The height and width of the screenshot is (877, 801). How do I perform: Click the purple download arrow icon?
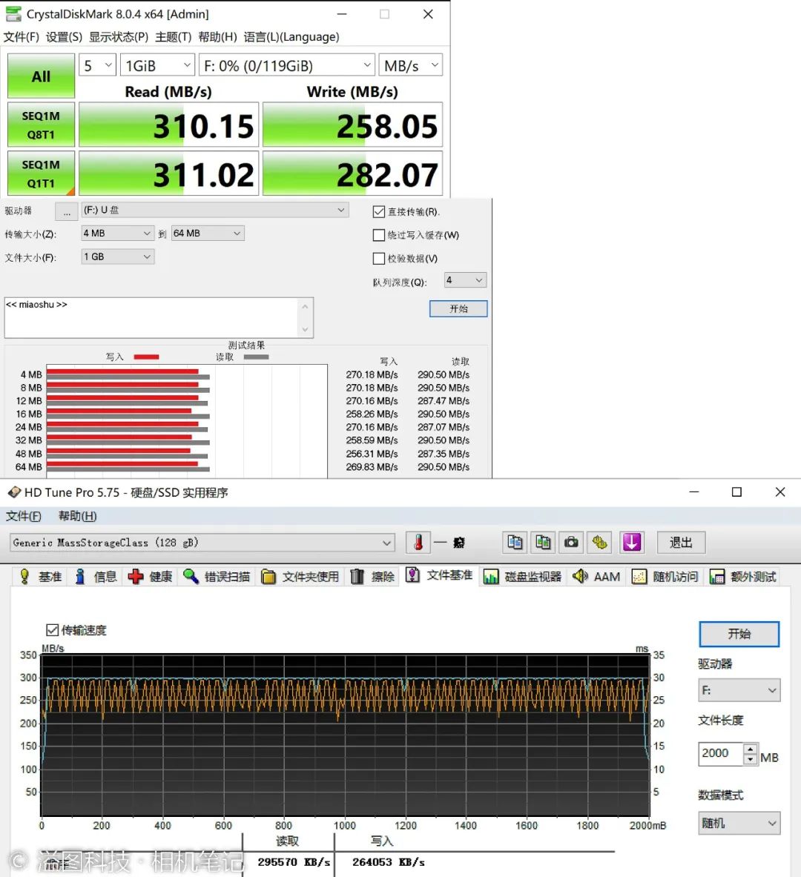point(632,542)
